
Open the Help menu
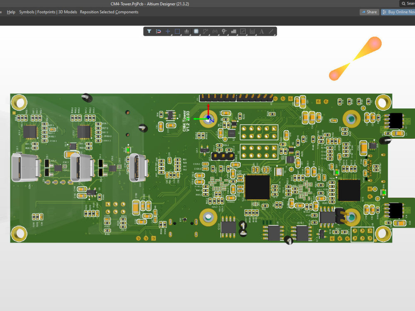coord(11,12)
